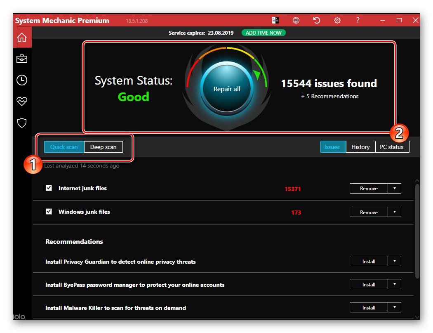Viewport: 433px width, 333px height.
Task: Click the 15371 Internet junk count
Action: click(x=293, y=189)
